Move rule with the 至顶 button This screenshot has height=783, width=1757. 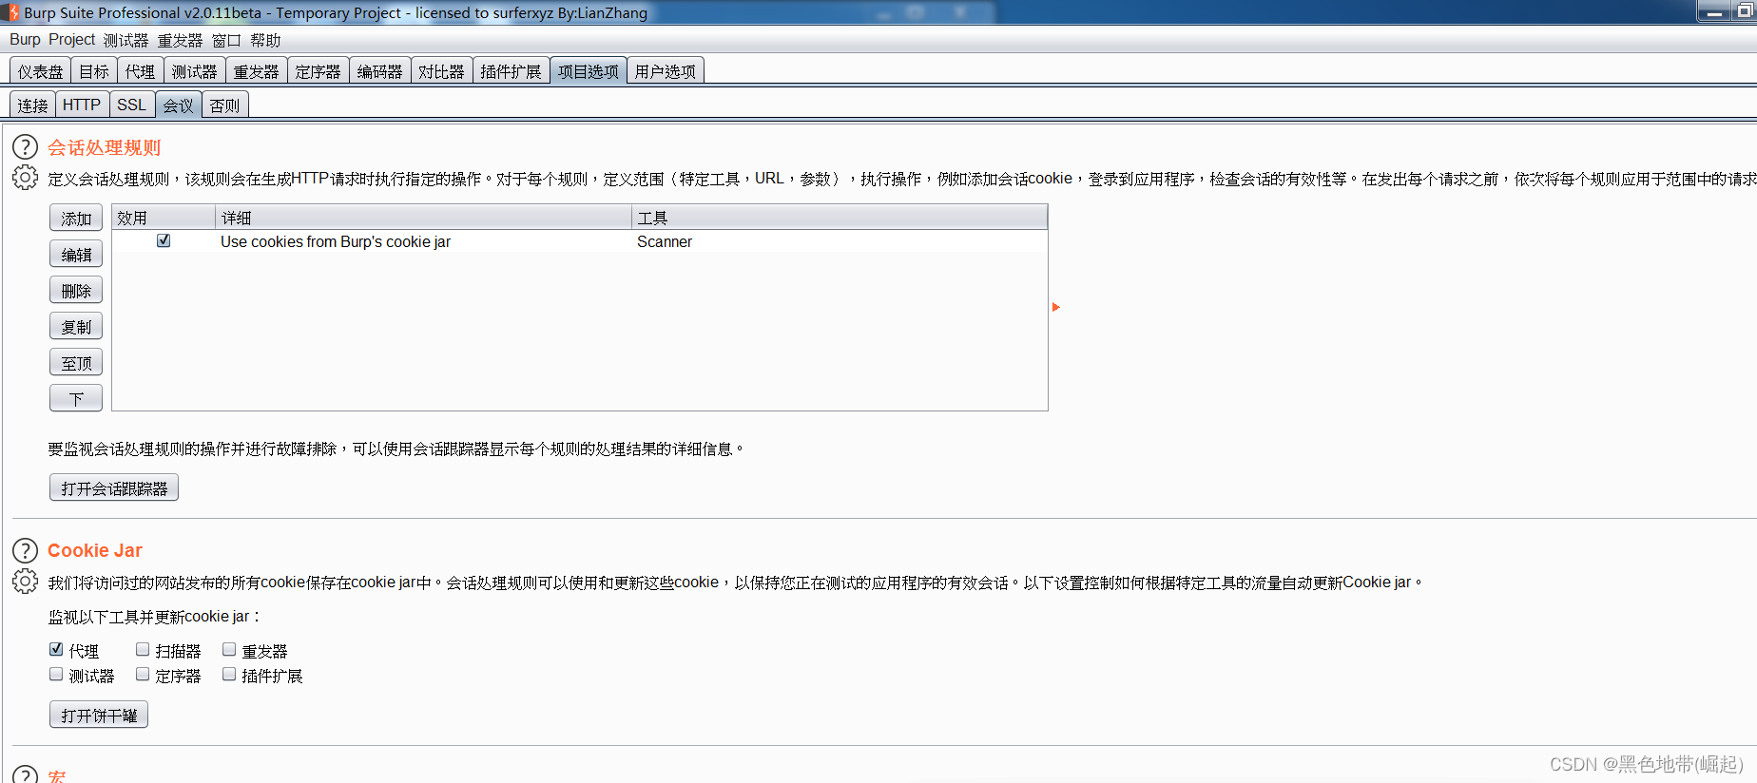[76, 363]
